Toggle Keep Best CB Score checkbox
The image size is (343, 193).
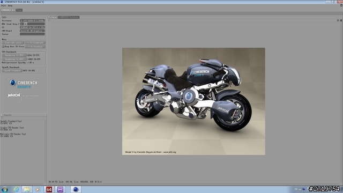(3, 47)
